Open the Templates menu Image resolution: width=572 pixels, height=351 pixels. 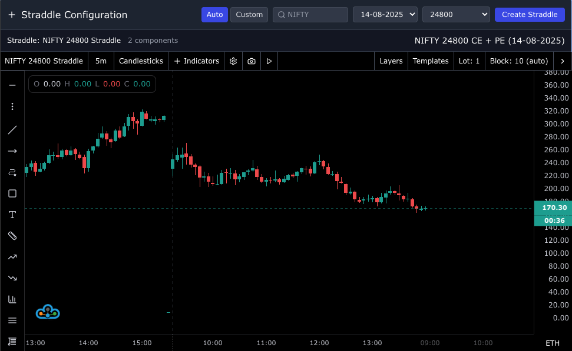coord(431,61)
